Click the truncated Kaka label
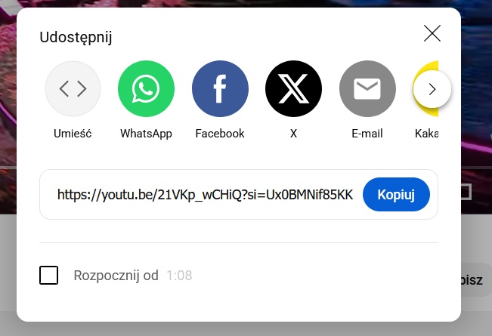This screenshot has height=336, width=492. [426, 134]
